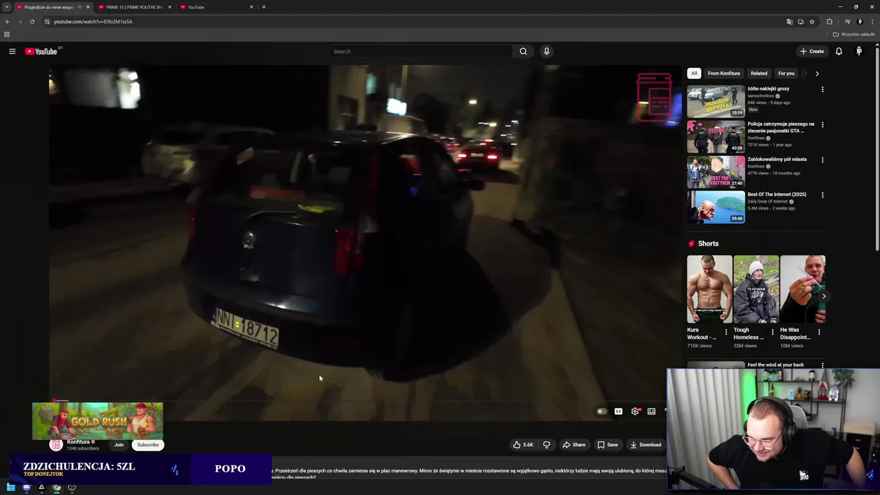Open the Zablokowaliśmy pół miasta video
Viewport: 880px width, 495px height.
coord(716,172)
